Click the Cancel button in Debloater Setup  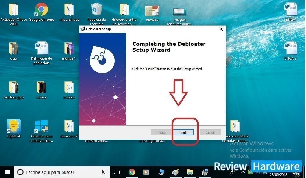(x=210, y=132)
